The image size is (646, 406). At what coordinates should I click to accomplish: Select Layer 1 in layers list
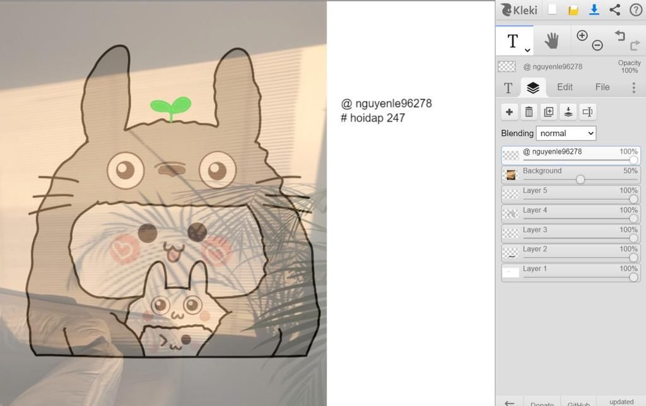click(x=570, y=272)
